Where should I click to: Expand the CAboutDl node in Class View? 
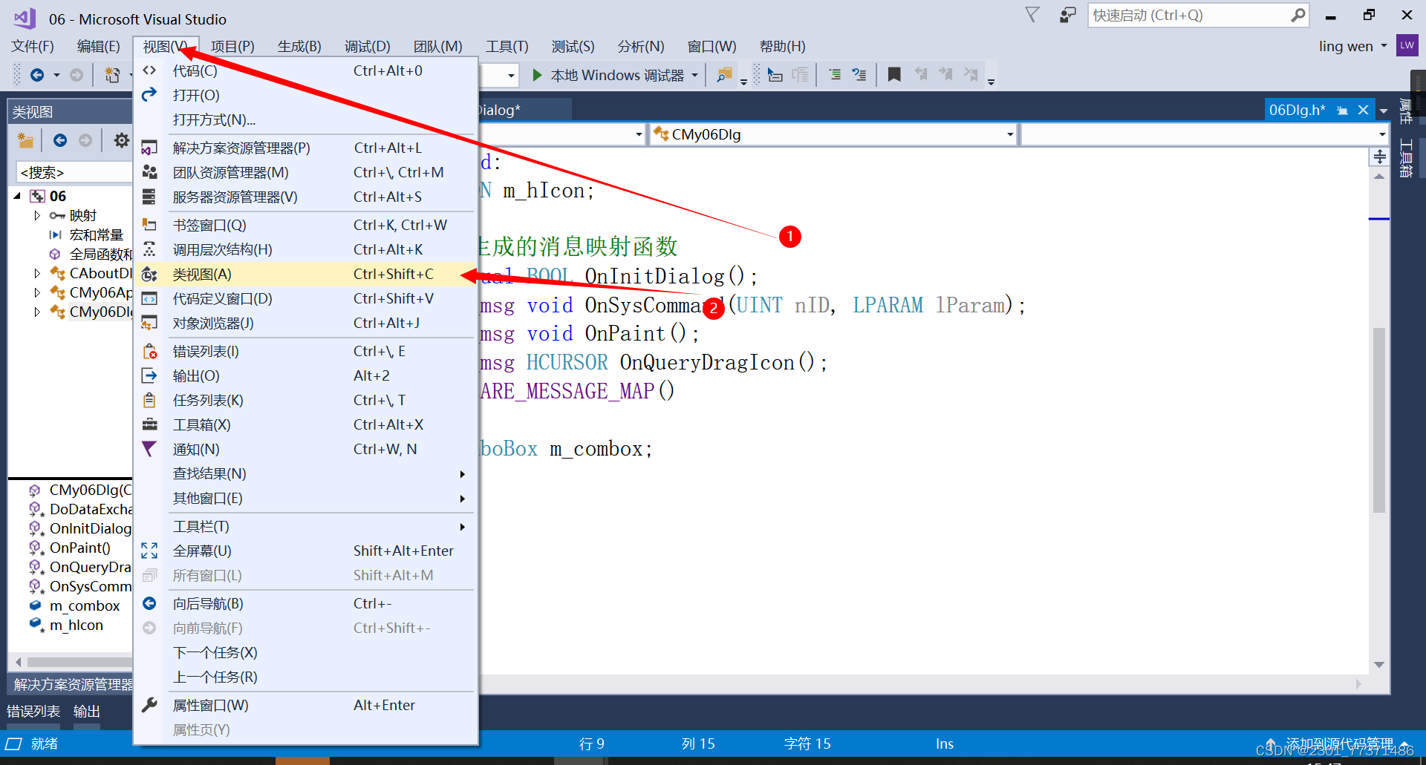tap(38, 273)
